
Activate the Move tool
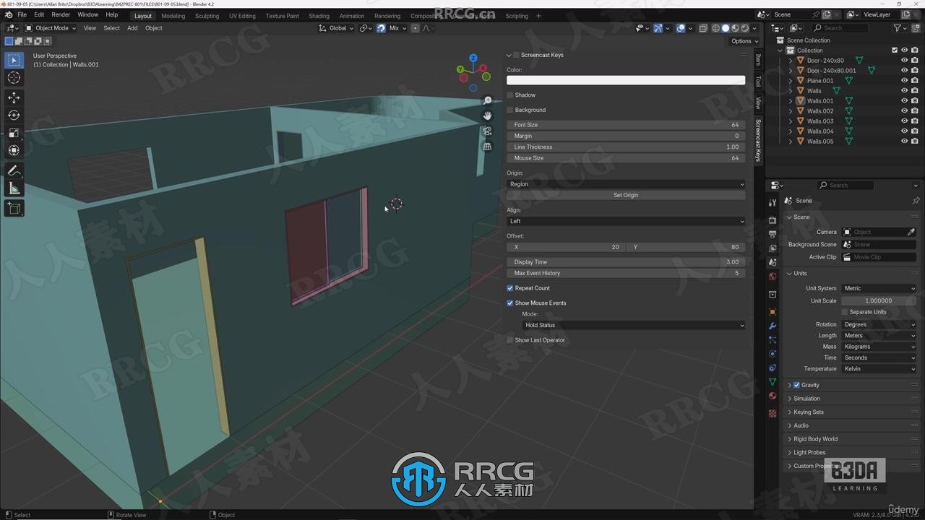14,97
